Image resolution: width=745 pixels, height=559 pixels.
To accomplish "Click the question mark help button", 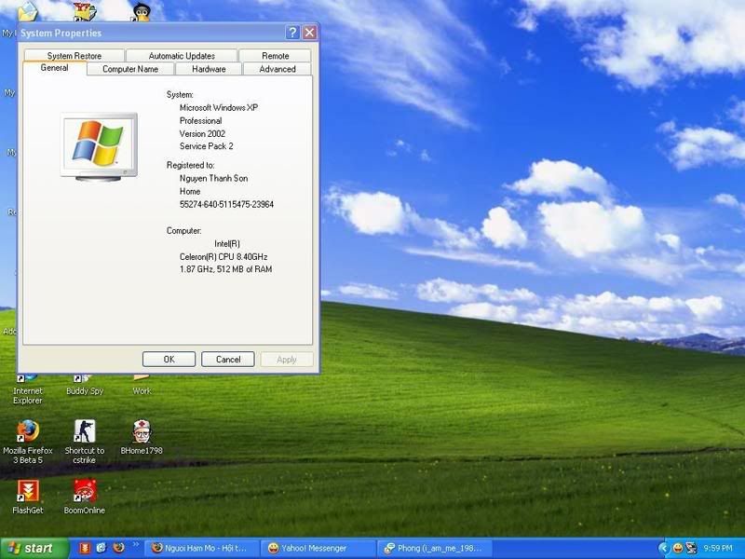I will 292,33.
